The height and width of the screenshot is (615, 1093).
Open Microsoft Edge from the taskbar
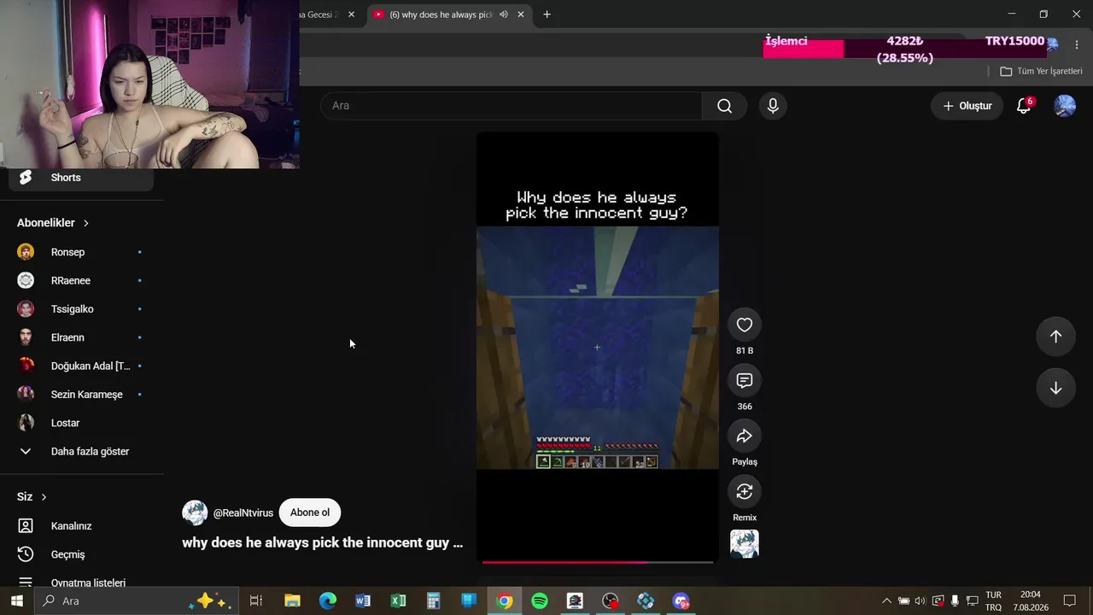coord(328,601)
